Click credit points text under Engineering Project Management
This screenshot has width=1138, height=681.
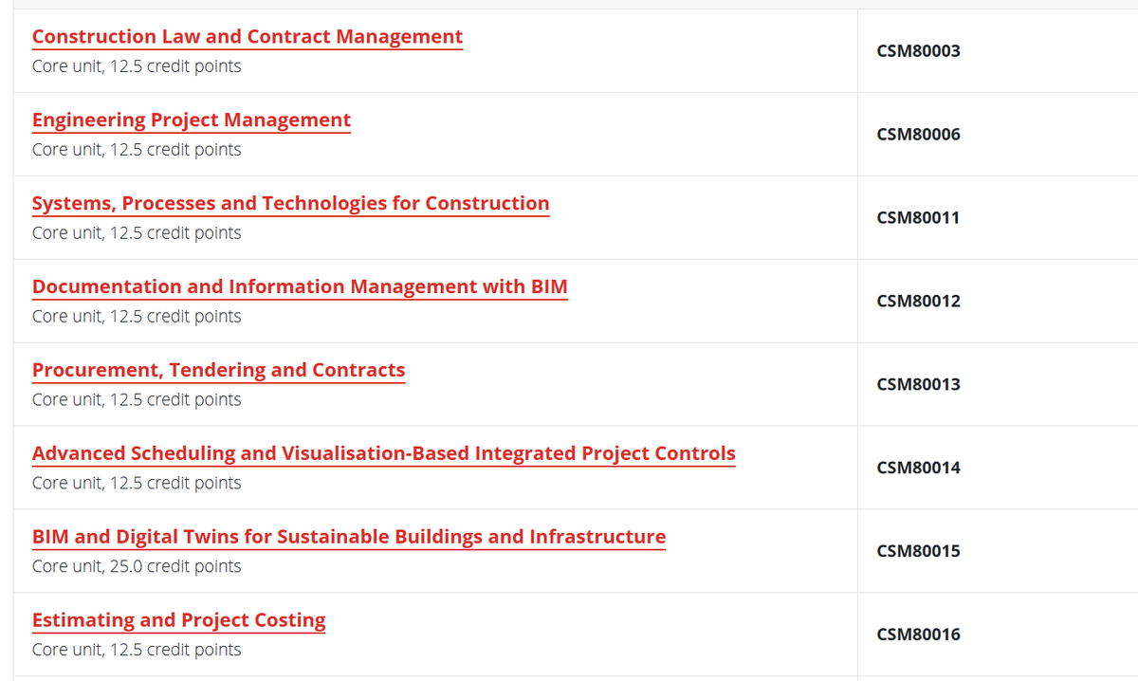(137, 150)
